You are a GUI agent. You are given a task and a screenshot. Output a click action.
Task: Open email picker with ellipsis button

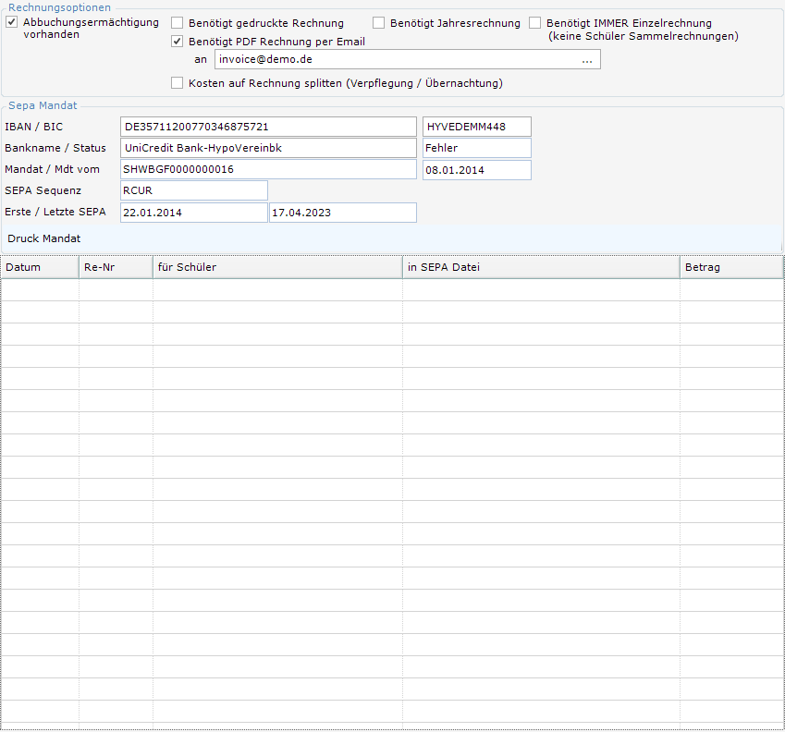tap(587, 60)
